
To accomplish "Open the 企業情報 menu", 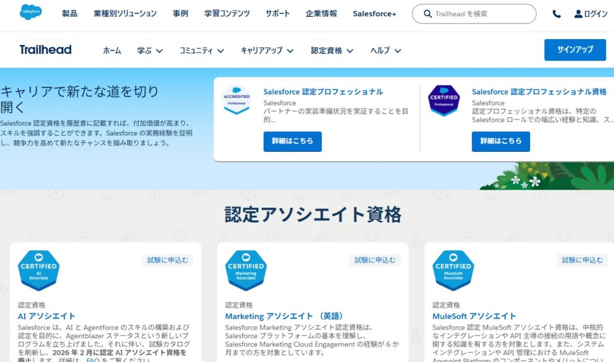I will pyautogui.click(x=321, y=14).
